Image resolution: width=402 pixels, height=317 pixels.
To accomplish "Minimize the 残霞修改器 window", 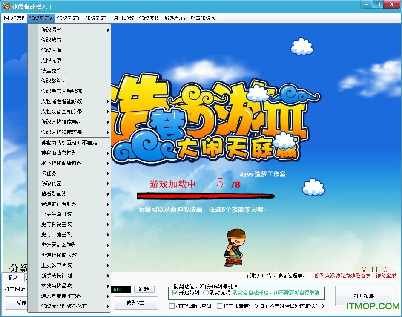I will click(x=366, y=4).
